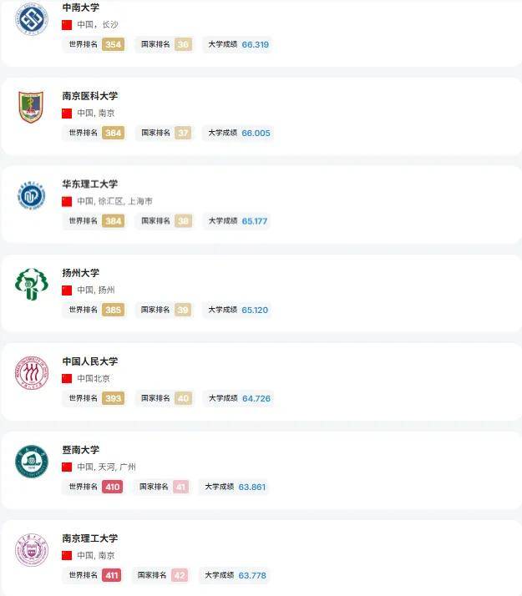
Task: Open the 南京医科大学 title link
Action: pyautogui.click(x=90, y=96)
